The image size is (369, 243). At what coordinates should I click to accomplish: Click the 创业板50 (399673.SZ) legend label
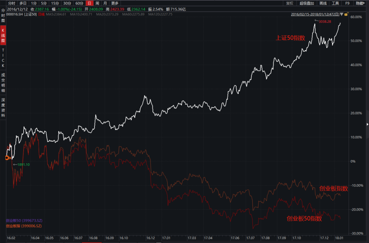[24, 221]
